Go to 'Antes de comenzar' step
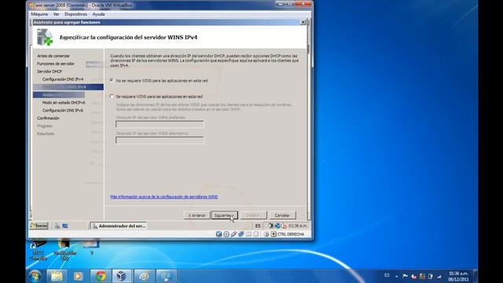The height and width of the screenshot is (283, 503). 53,56
